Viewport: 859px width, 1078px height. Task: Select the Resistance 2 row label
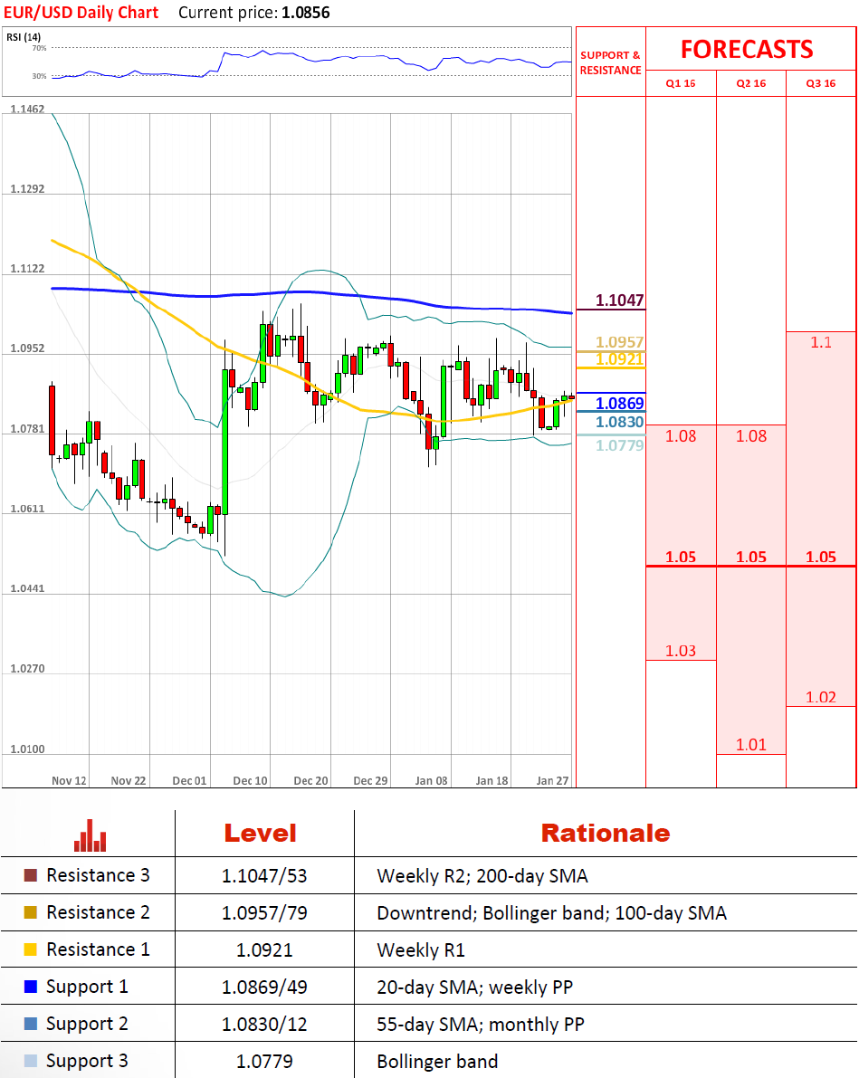click(x=98, y=912)
